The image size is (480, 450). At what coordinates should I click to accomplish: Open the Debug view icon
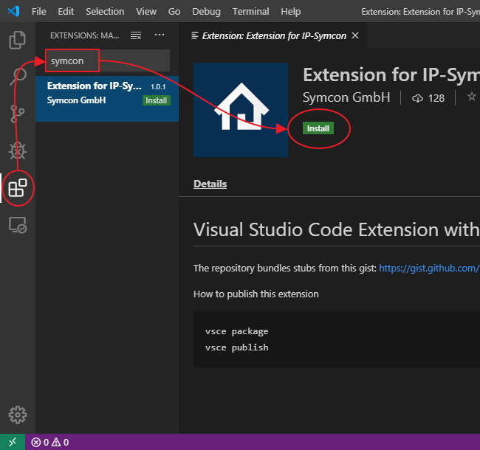pyautogui.click(x=18, y=150)
